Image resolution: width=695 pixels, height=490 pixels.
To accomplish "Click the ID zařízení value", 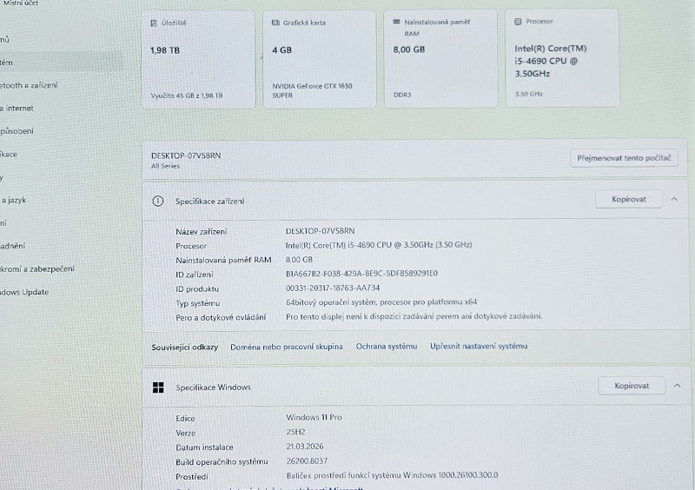I will (x=361, y=274).
